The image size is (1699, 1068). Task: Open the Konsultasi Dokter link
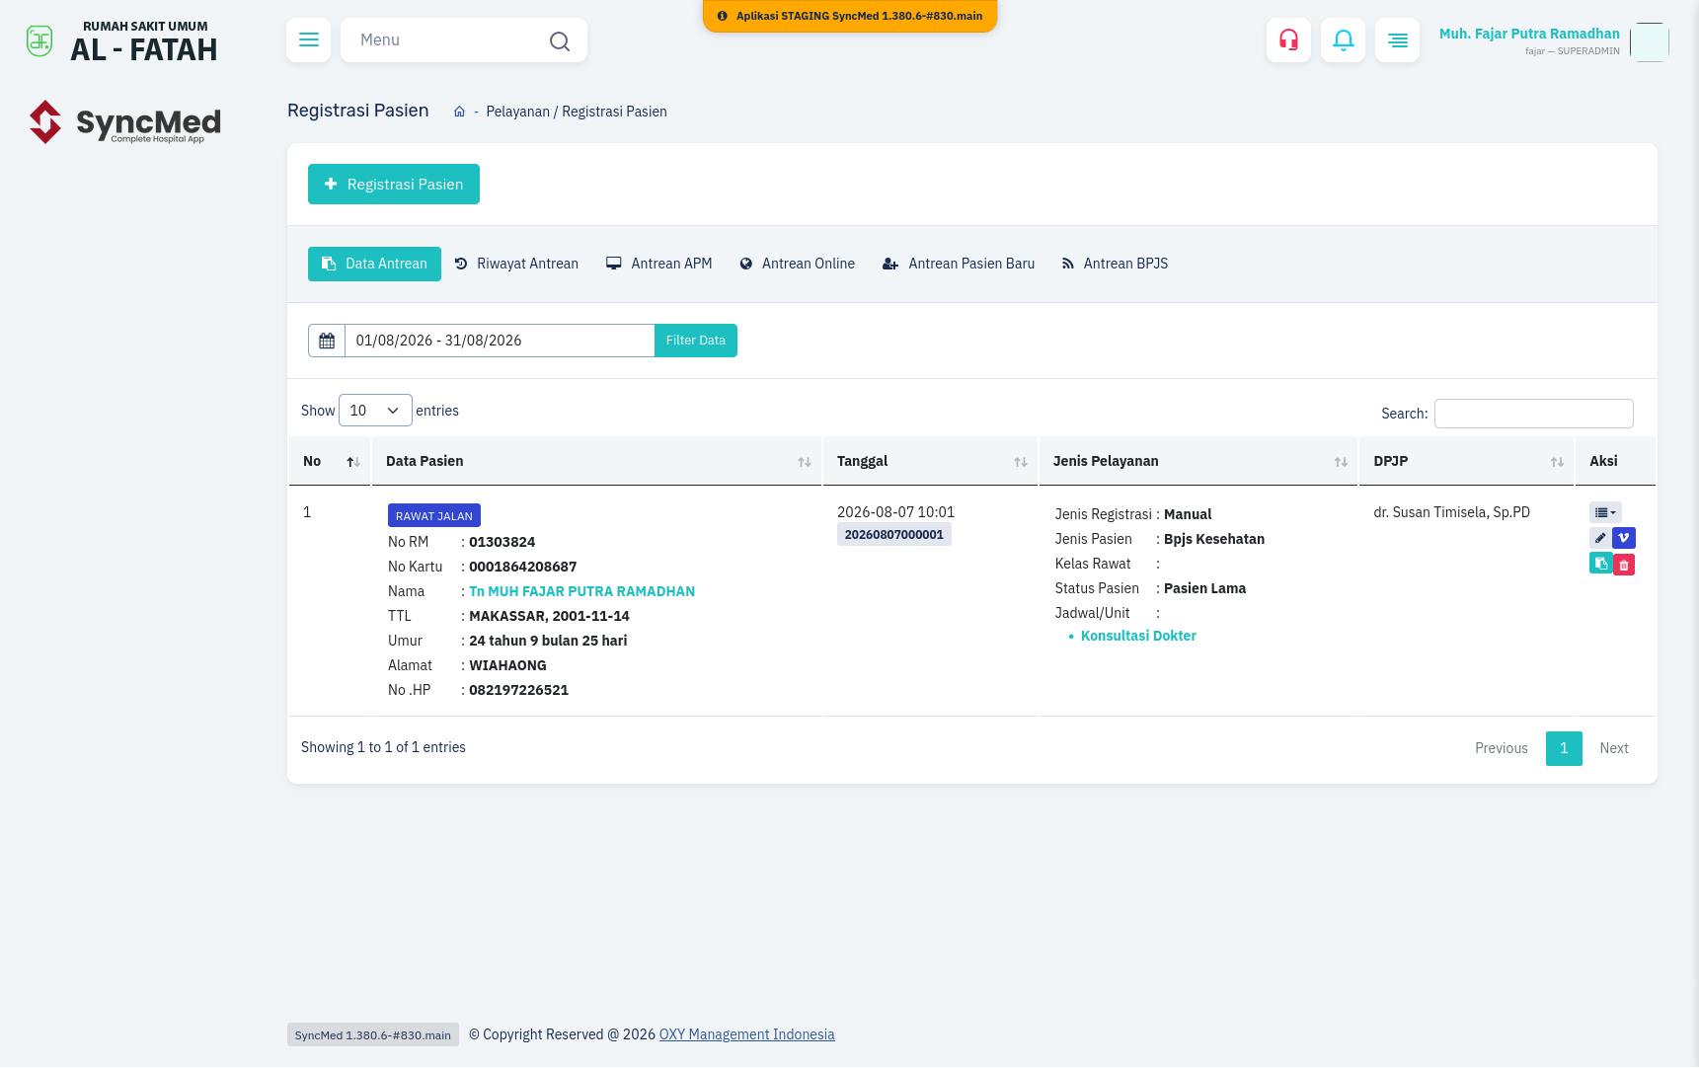(1138, 636)
